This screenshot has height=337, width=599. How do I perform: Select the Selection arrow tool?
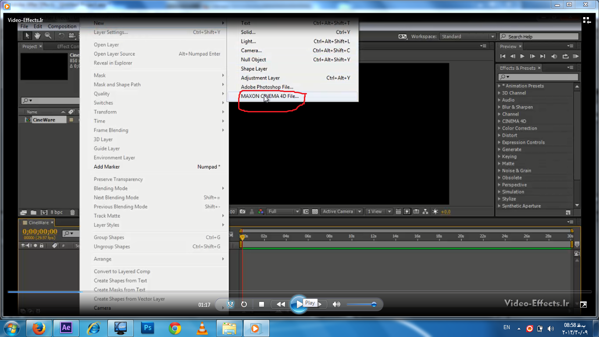pyautogui.click(x=27, y=36)
